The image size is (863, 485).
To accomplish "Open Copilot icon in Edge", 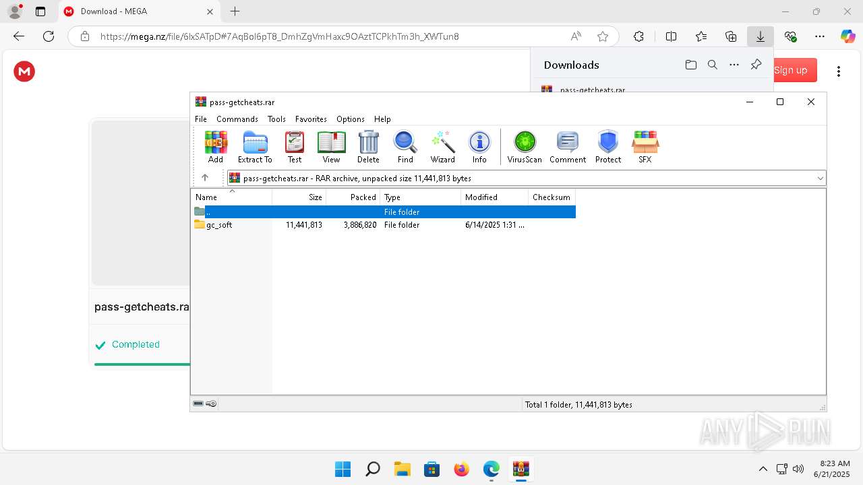I will coord(848,36).
